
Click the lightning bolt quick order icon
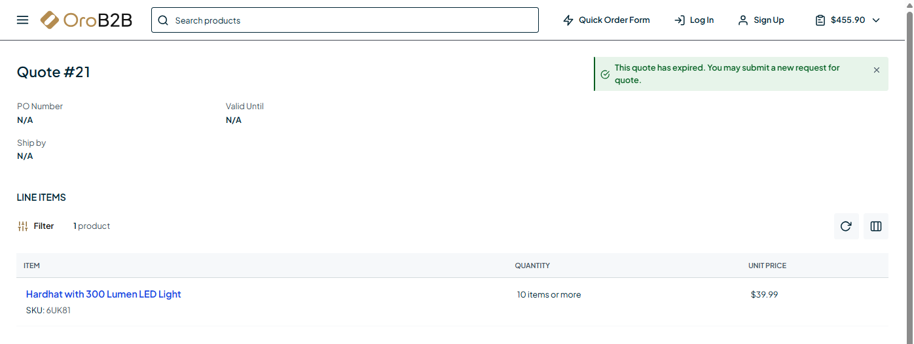(x=568, y=20)
